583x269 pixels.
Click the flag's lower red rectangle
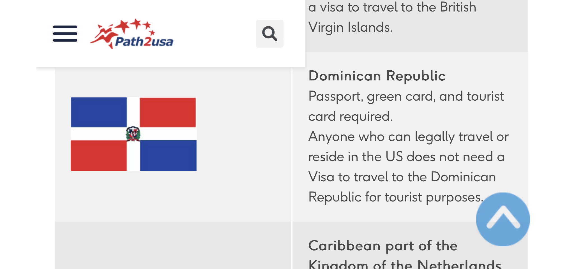(x=99, y=156)
